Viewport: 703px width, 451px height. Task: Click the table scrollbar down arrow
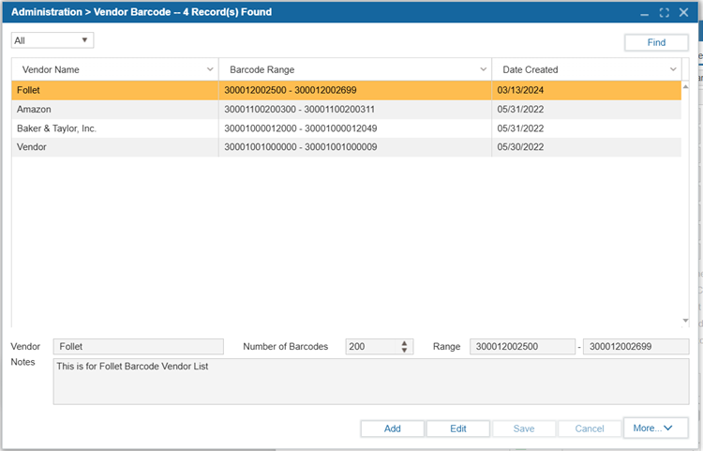685,320
